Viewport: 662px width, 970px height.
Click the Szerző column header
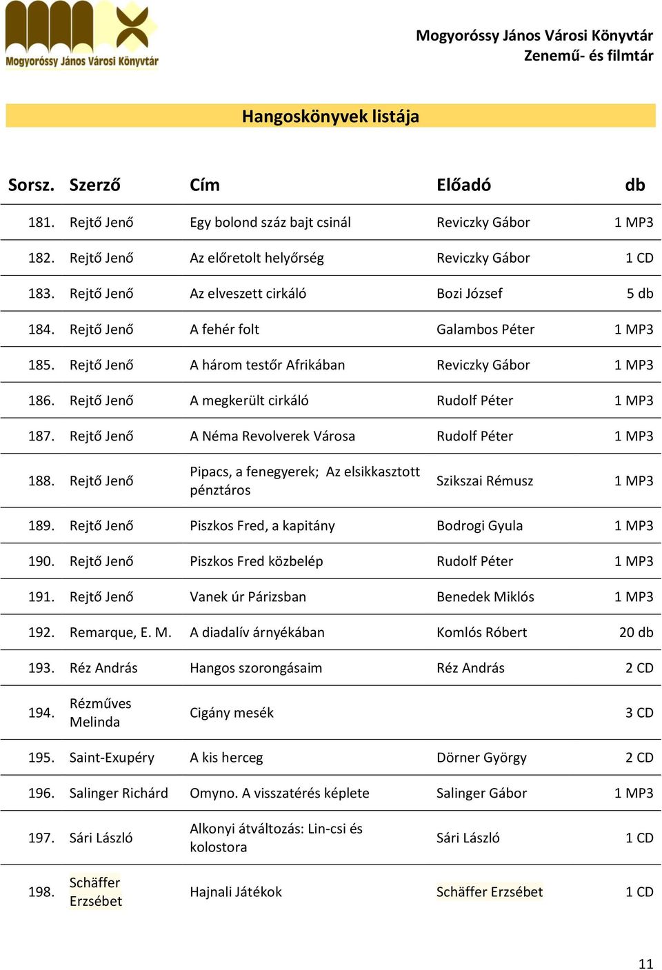(94, 185)
